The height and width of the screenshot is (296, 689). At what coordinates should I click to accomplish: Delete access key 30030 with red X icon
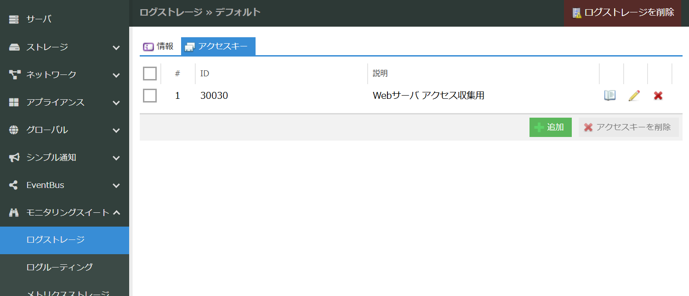point(658,96)
